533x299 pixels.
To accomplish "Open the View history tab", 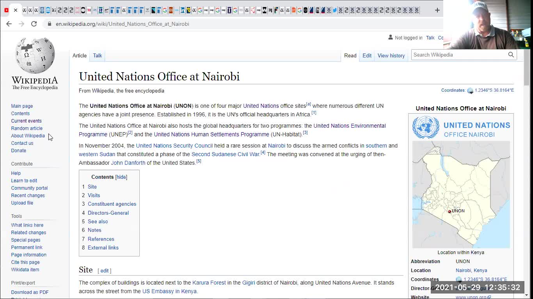I will coord(391,55).
